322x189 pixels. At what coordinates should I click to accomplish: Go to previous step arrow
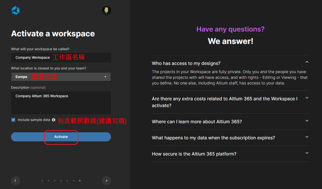point(15,181)
